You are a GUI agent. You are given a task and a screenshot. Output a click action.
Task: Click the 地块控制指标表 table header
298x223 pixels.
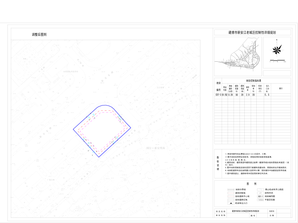point(254,80)
